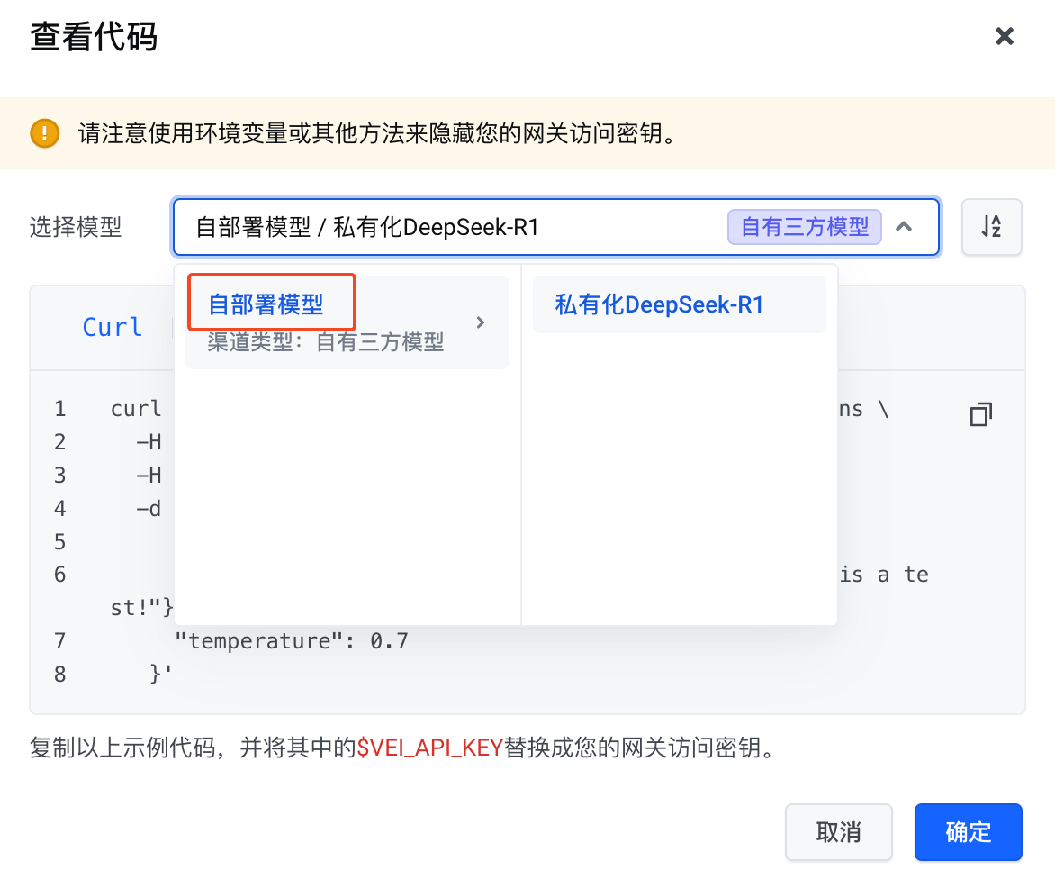Viewport: 1055px width, 879px height.
Task: Collapse the model selector's up chevron
Action: pos(904,227)
